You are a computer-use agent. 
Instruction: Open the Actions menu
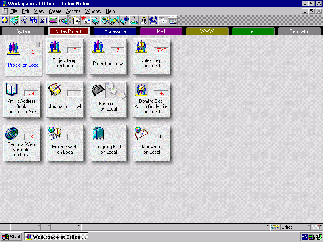click(73, 11)
